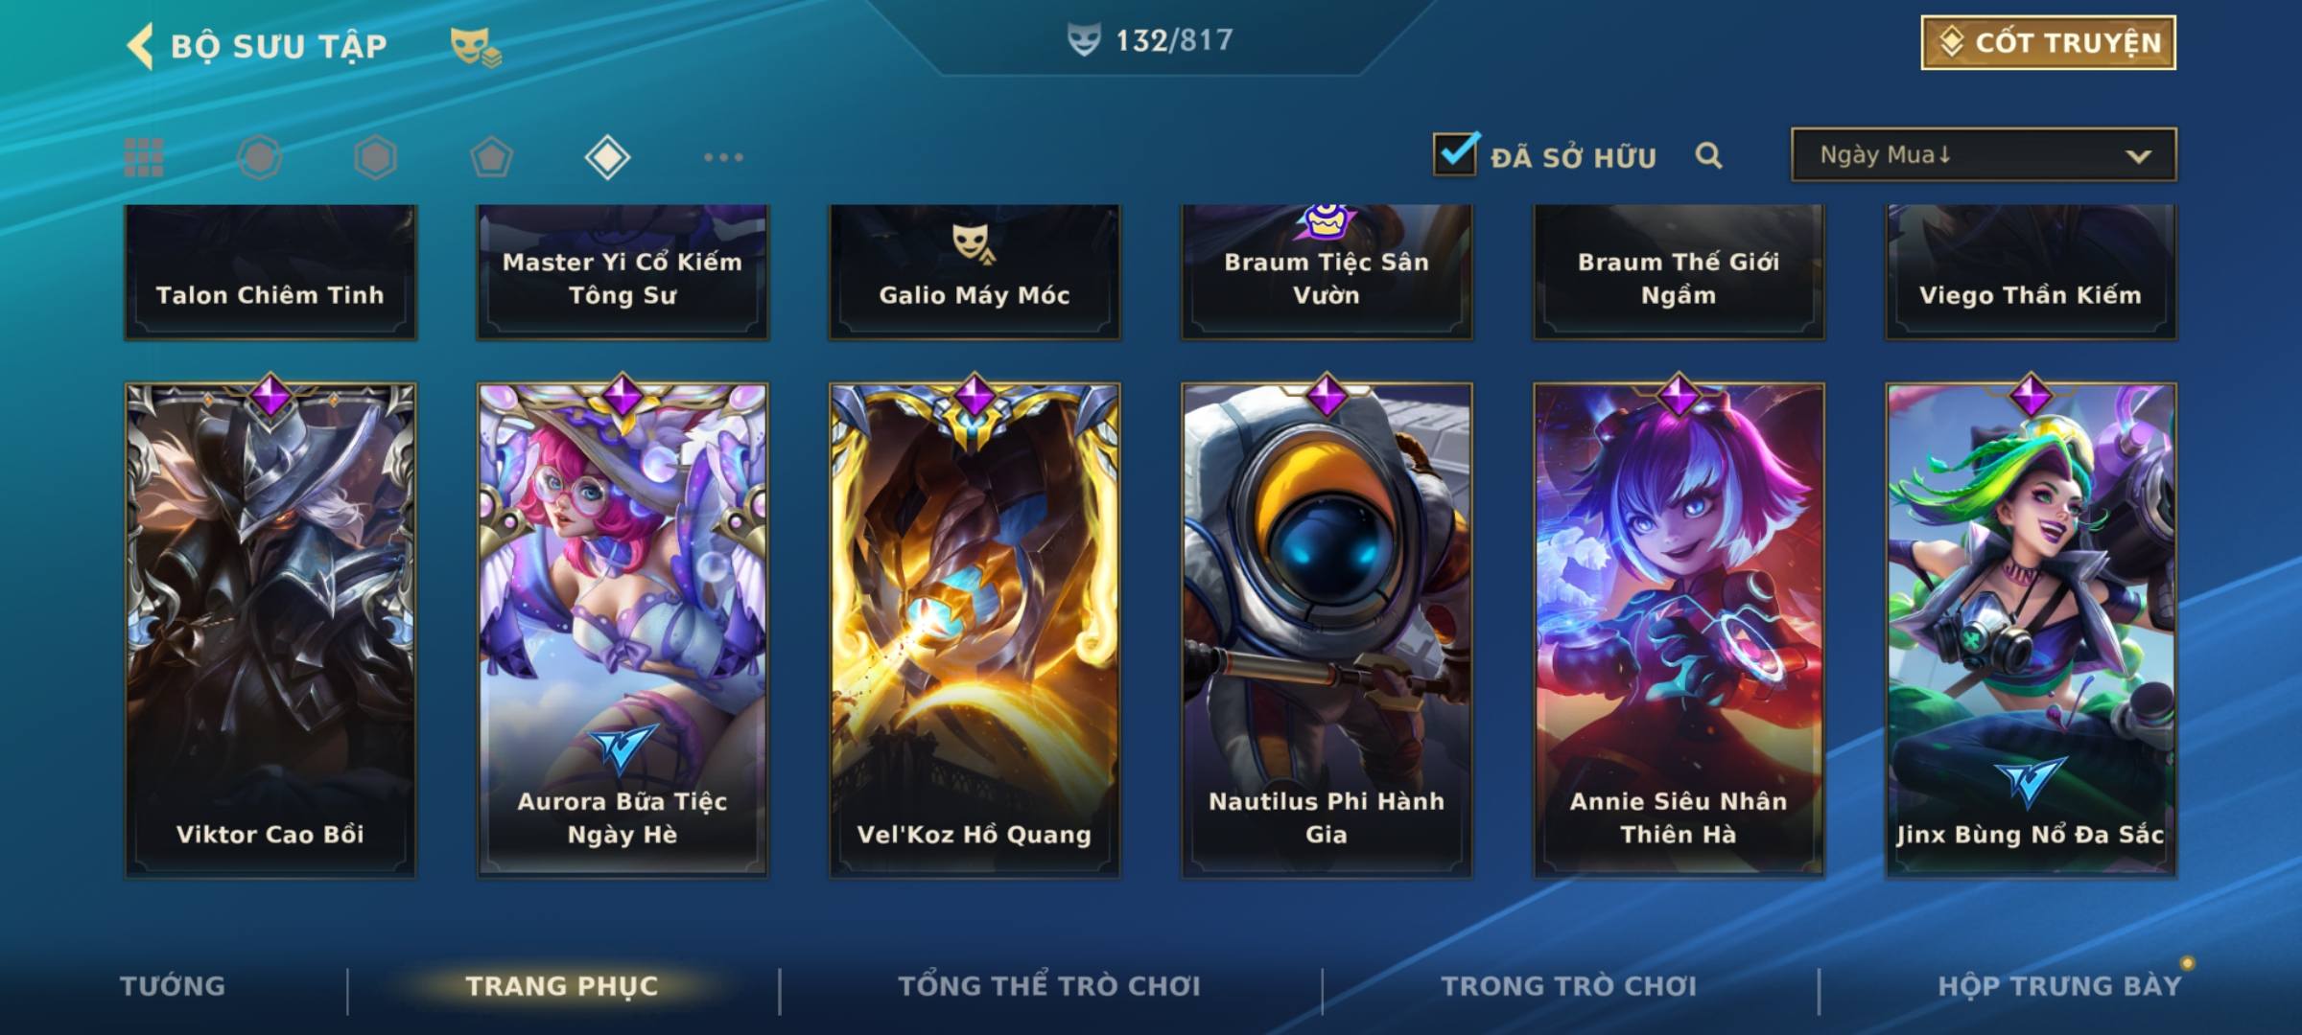Open the three-dots more filters icon
Screen dimensions: 2302x1035
point(723,157)
